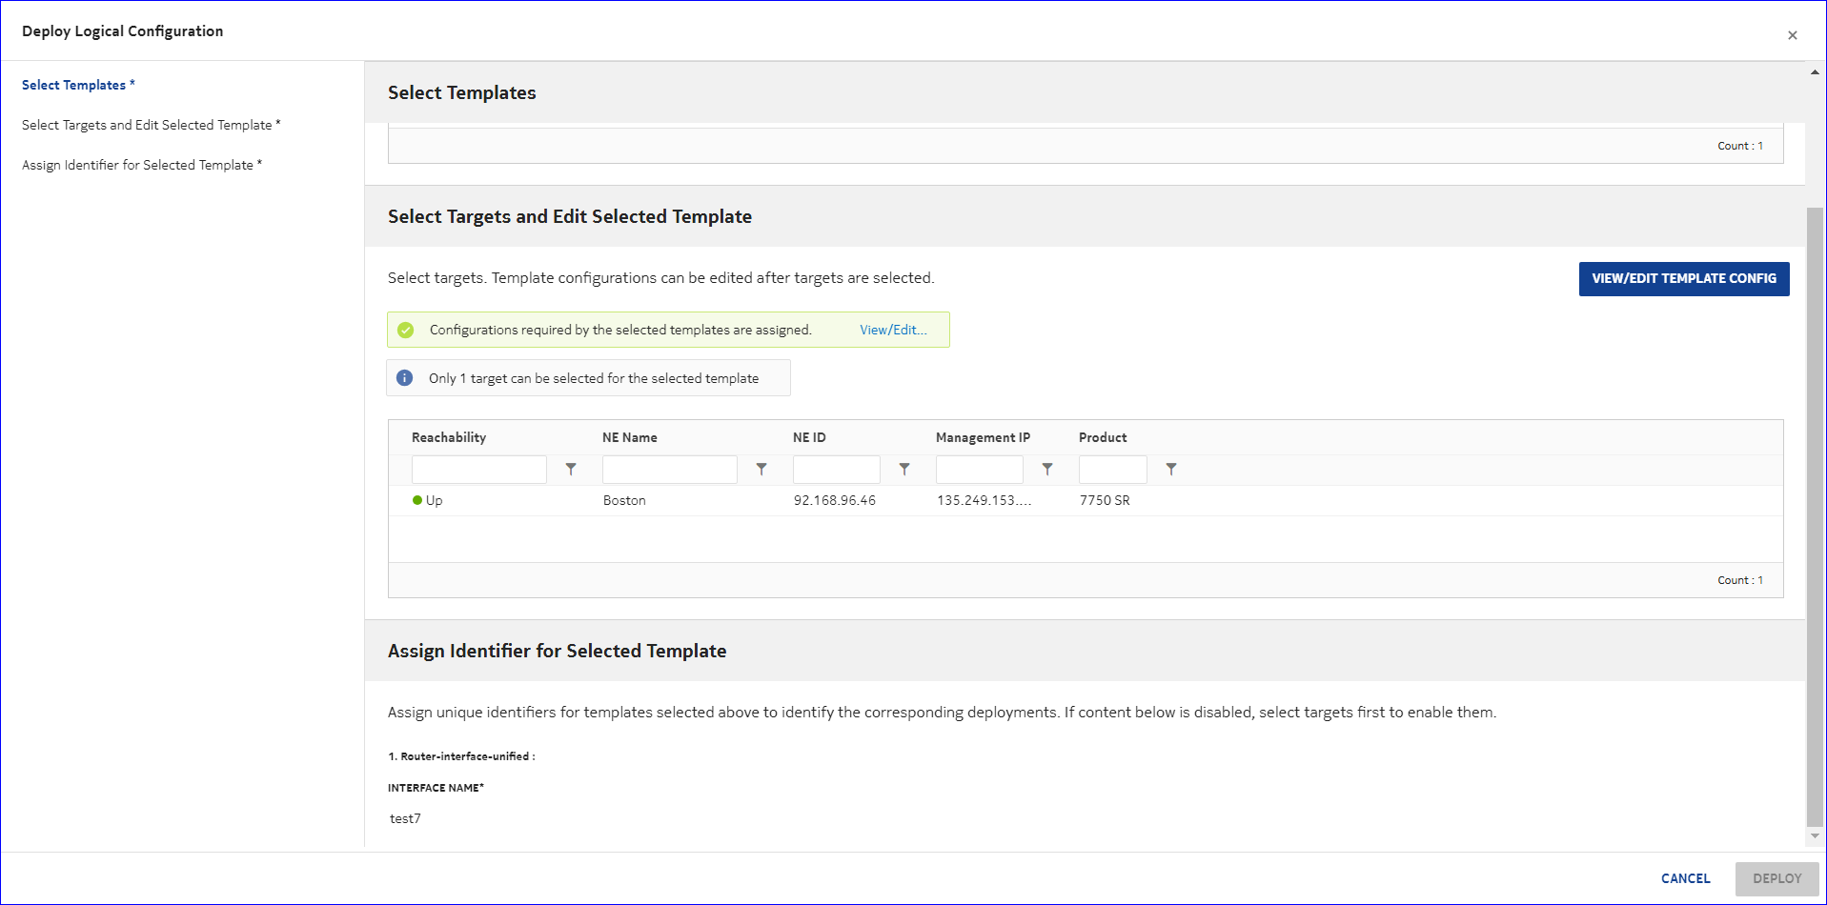Click the Reachability column filter icon
The image size is (1827, 905).
(571, 470)
